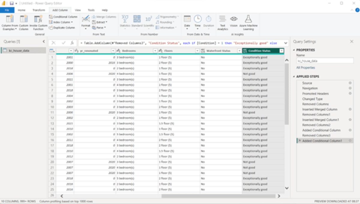The height and width of the screenshot is (204, 360).
Task: Switch to the Tools tab
Action: (x=91, y=10)
